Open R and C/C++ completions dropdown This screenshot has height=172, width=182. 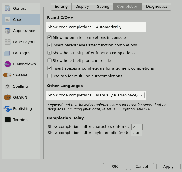[119, 27]
